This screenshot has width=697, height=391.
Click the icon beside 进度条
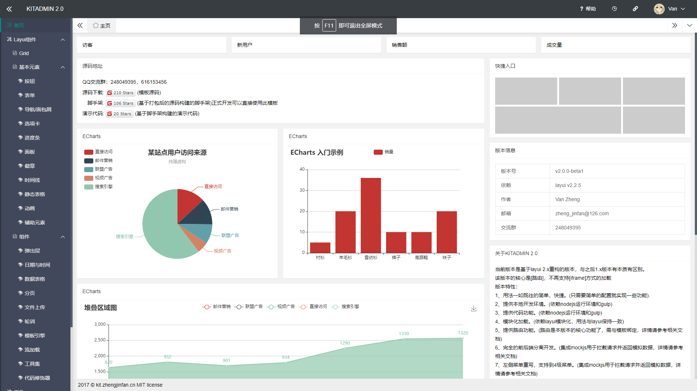(x=20, y=137)
